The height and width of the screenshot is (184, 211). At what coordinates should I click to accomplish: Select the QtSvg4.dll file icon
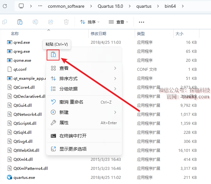(x=10, y=141)
